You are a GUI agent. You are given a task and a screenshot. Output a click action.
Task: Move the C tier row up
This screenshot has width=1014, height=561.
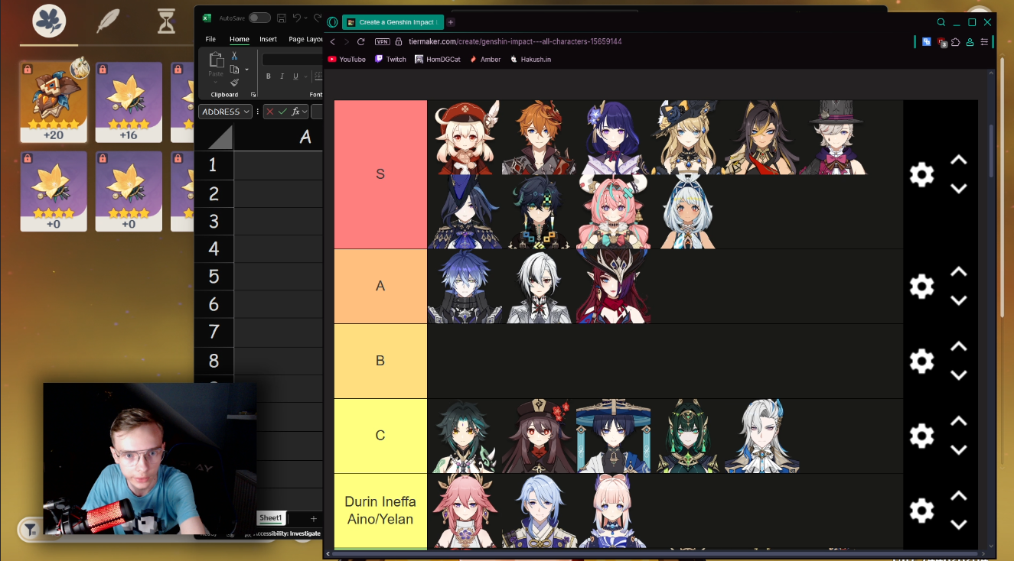[958, 422]
